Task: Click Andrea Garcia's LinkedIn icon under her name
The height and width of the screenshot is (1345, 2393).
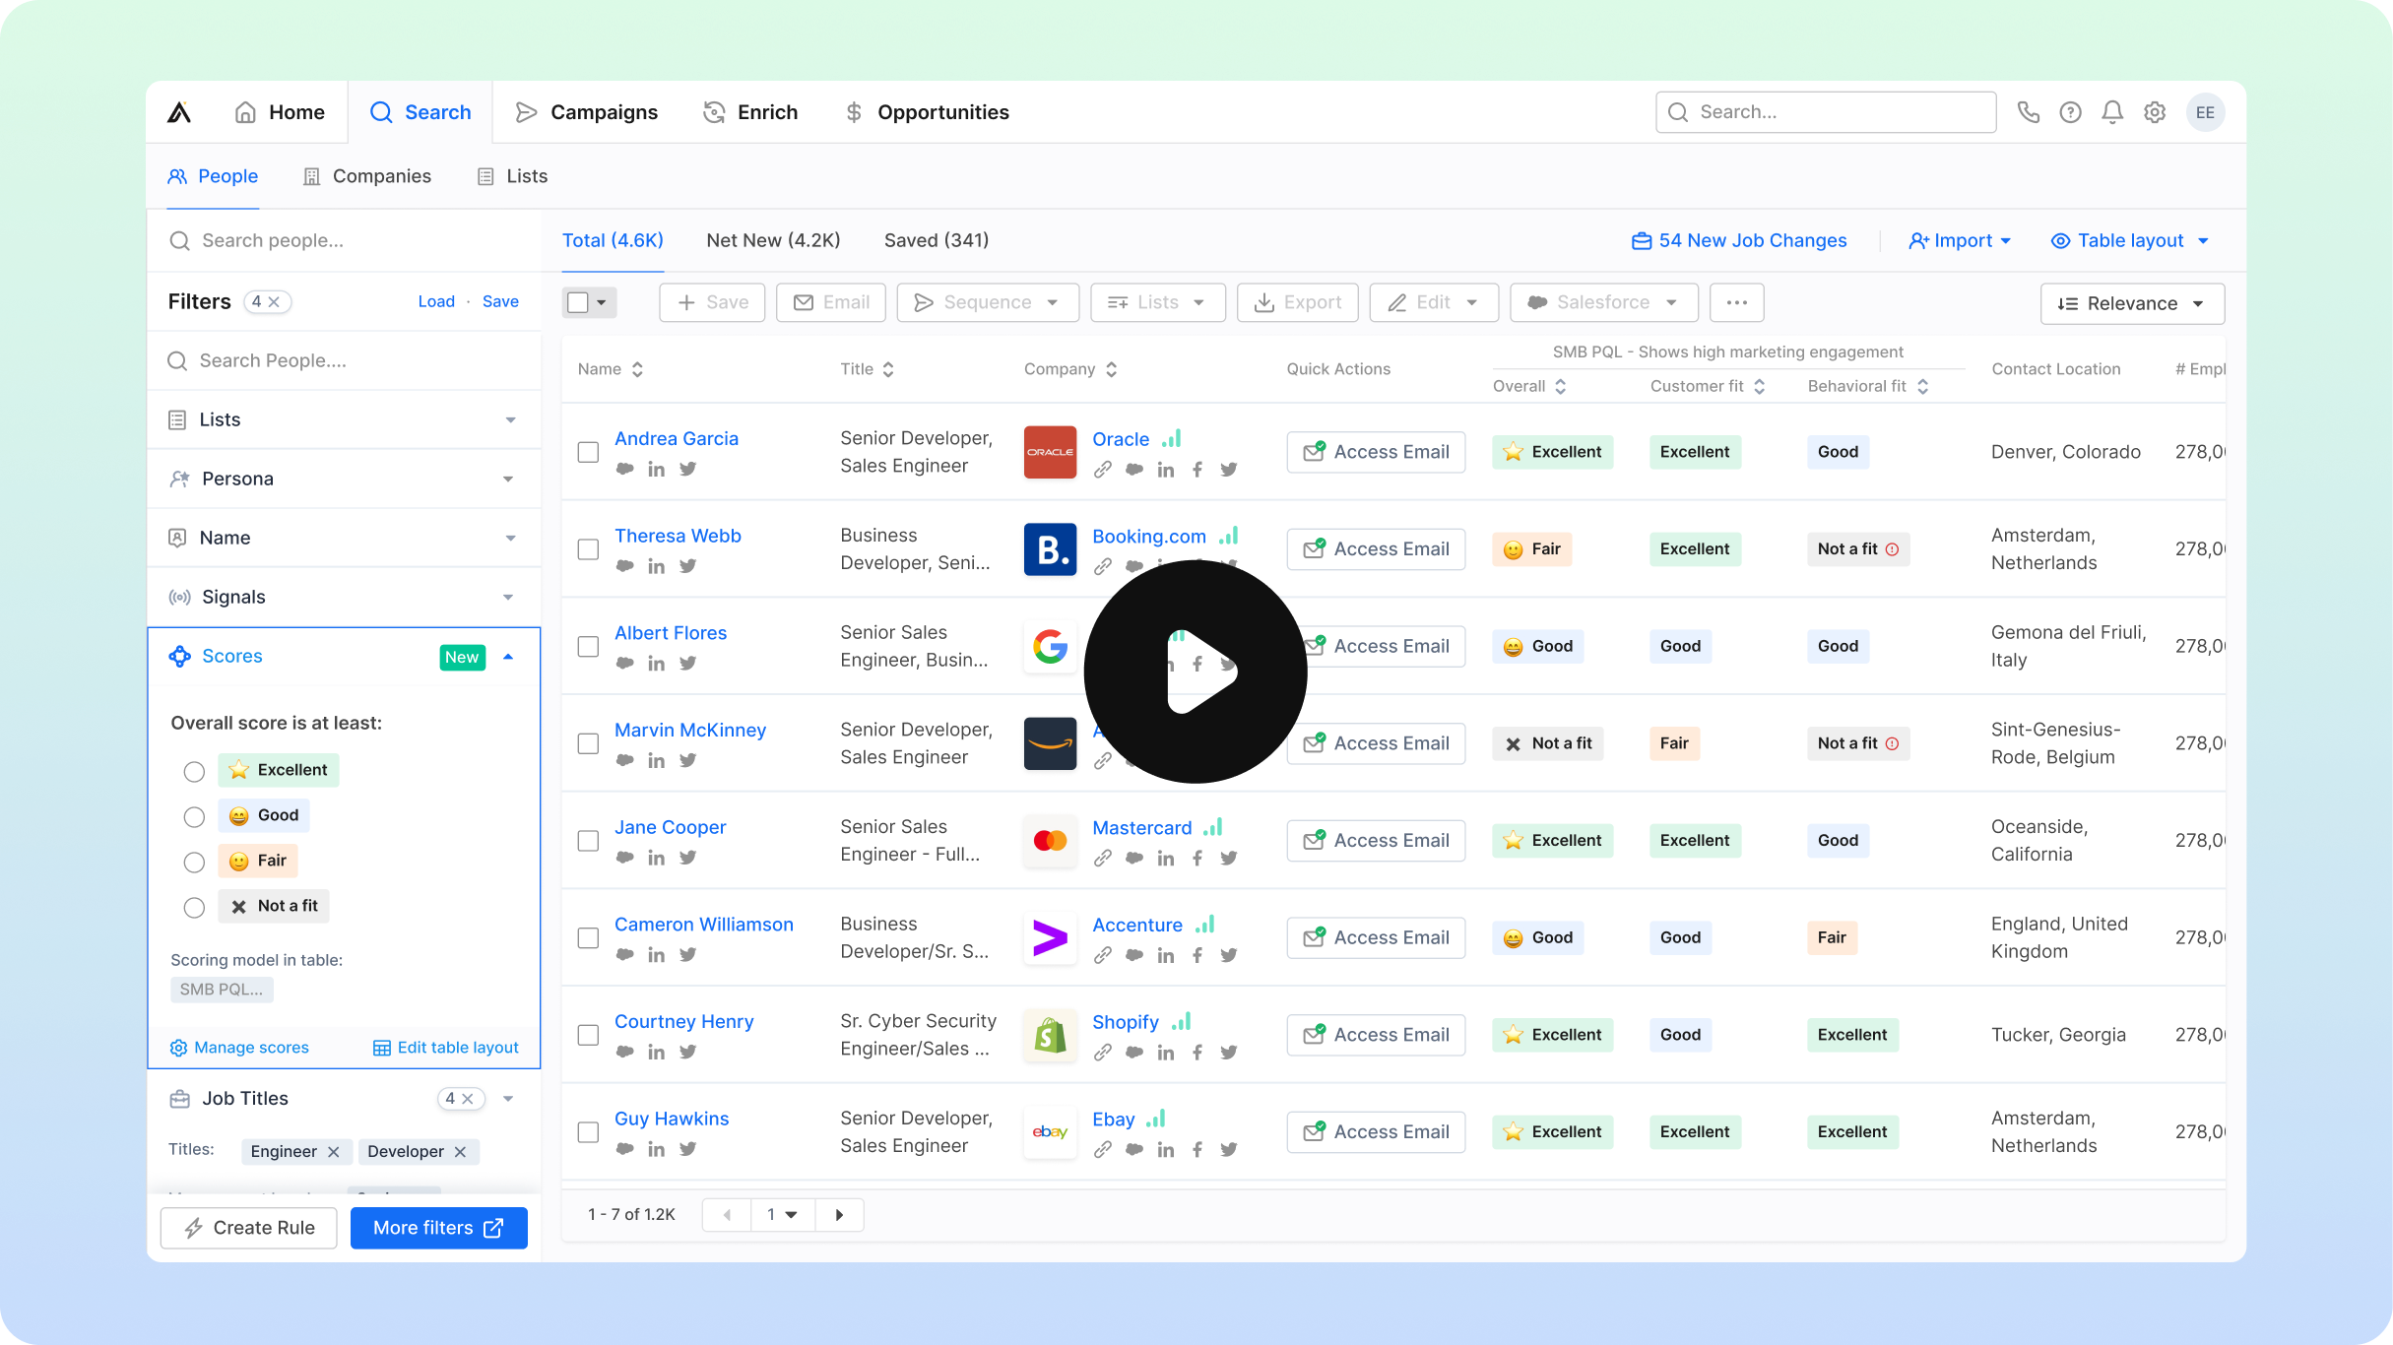Action: coord(656,470)
